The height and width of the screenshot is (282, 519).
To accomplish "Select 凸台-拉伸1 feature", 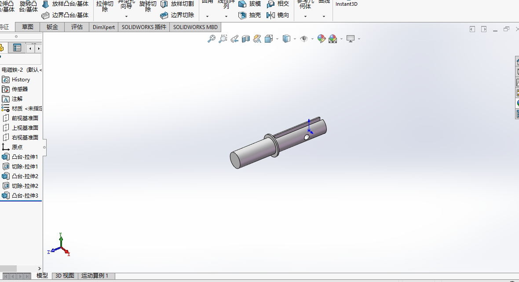I will point(20,157).
